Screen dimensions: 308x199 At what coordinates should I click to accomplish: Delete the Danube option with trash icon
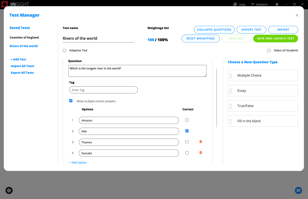pos(201,153)
